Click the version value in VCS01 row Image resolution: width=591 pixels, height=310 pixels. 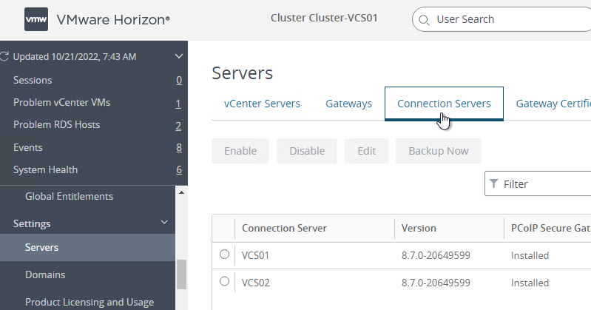(x=436, y=255)
